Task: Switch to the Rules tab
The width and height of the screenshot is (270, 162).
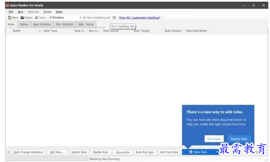Action: coord(11,24)
